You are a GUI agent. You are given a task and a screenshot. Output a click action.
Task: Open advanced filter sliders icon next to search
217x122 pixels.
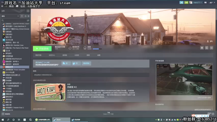coord(28,20)
